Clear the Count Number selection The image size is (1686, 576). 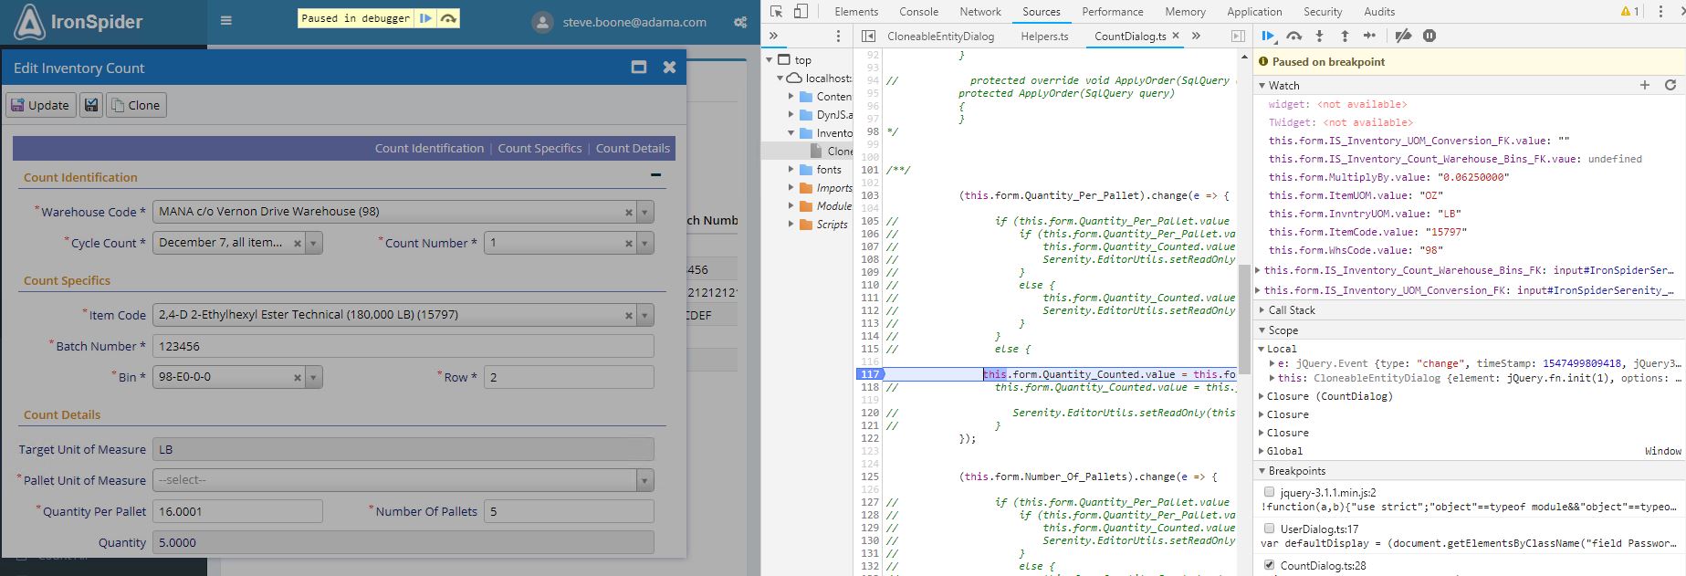pos(628,244)
